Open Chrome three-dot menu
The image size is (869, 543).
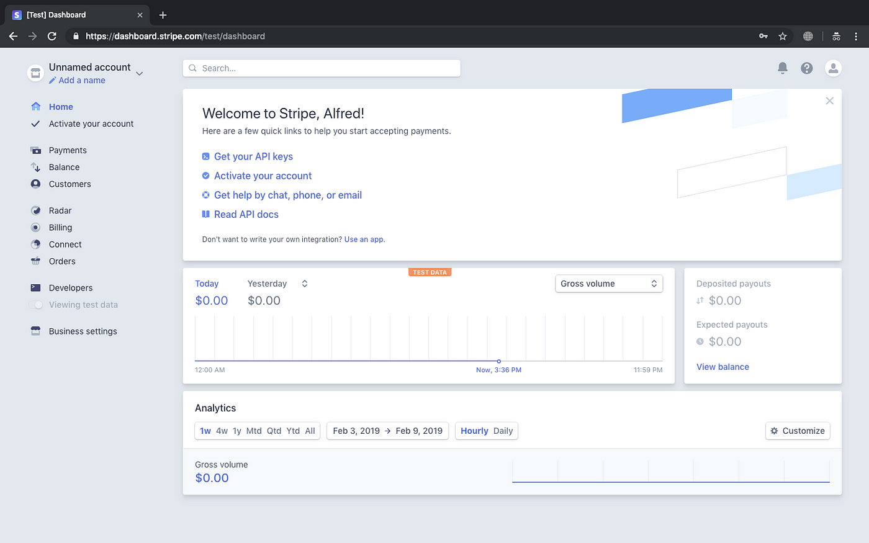coord(856,36)
